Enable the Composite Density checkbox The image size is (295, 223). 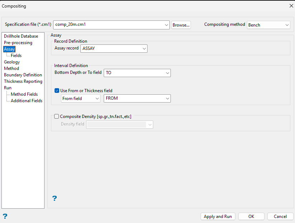coord(56,117)
